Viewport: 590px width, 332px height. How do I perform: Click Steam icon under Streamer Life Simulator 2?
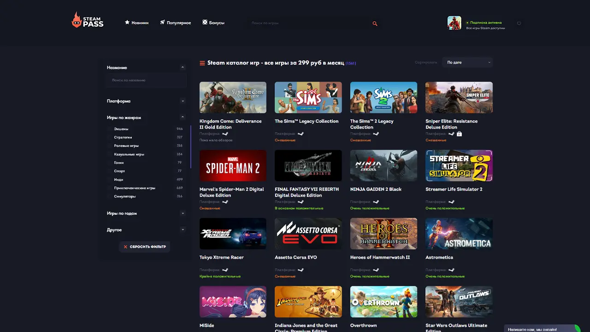pyautogui.click(x=452, y=202)
